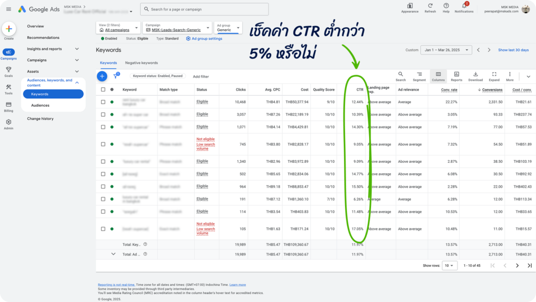This screenshot has height=302, width=536.
Task: Check keyword row with 1,340 clicks
Action: [103, 161]
